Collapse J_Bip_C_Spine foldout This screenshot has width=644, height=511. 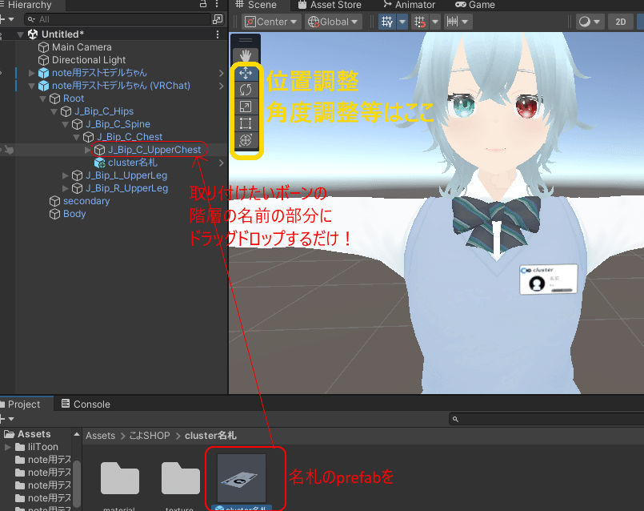coord(65,124)
